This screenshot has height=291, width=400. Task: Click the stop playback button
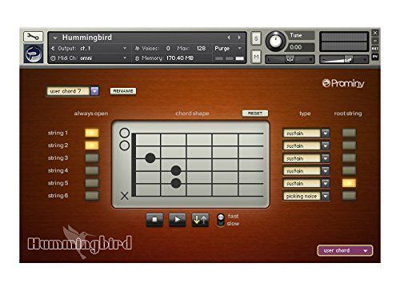(154, 220)
